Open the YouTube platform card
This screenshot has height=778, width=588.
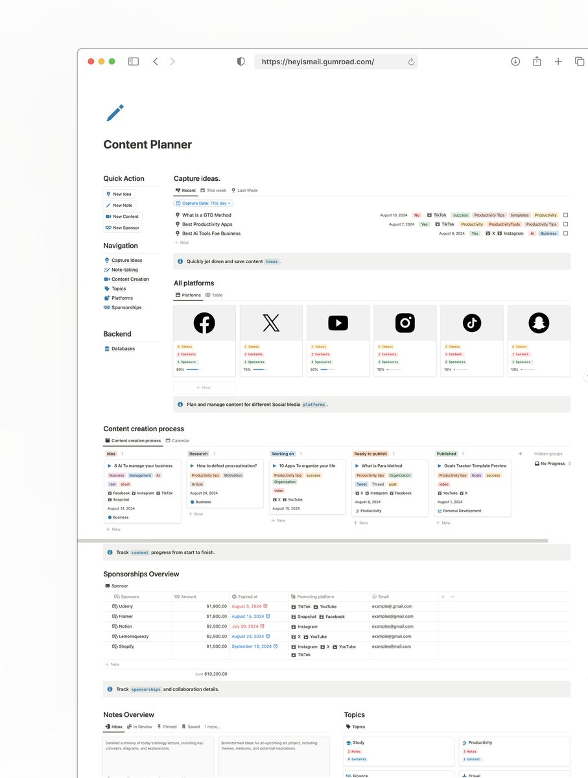(x=338, y=341)
